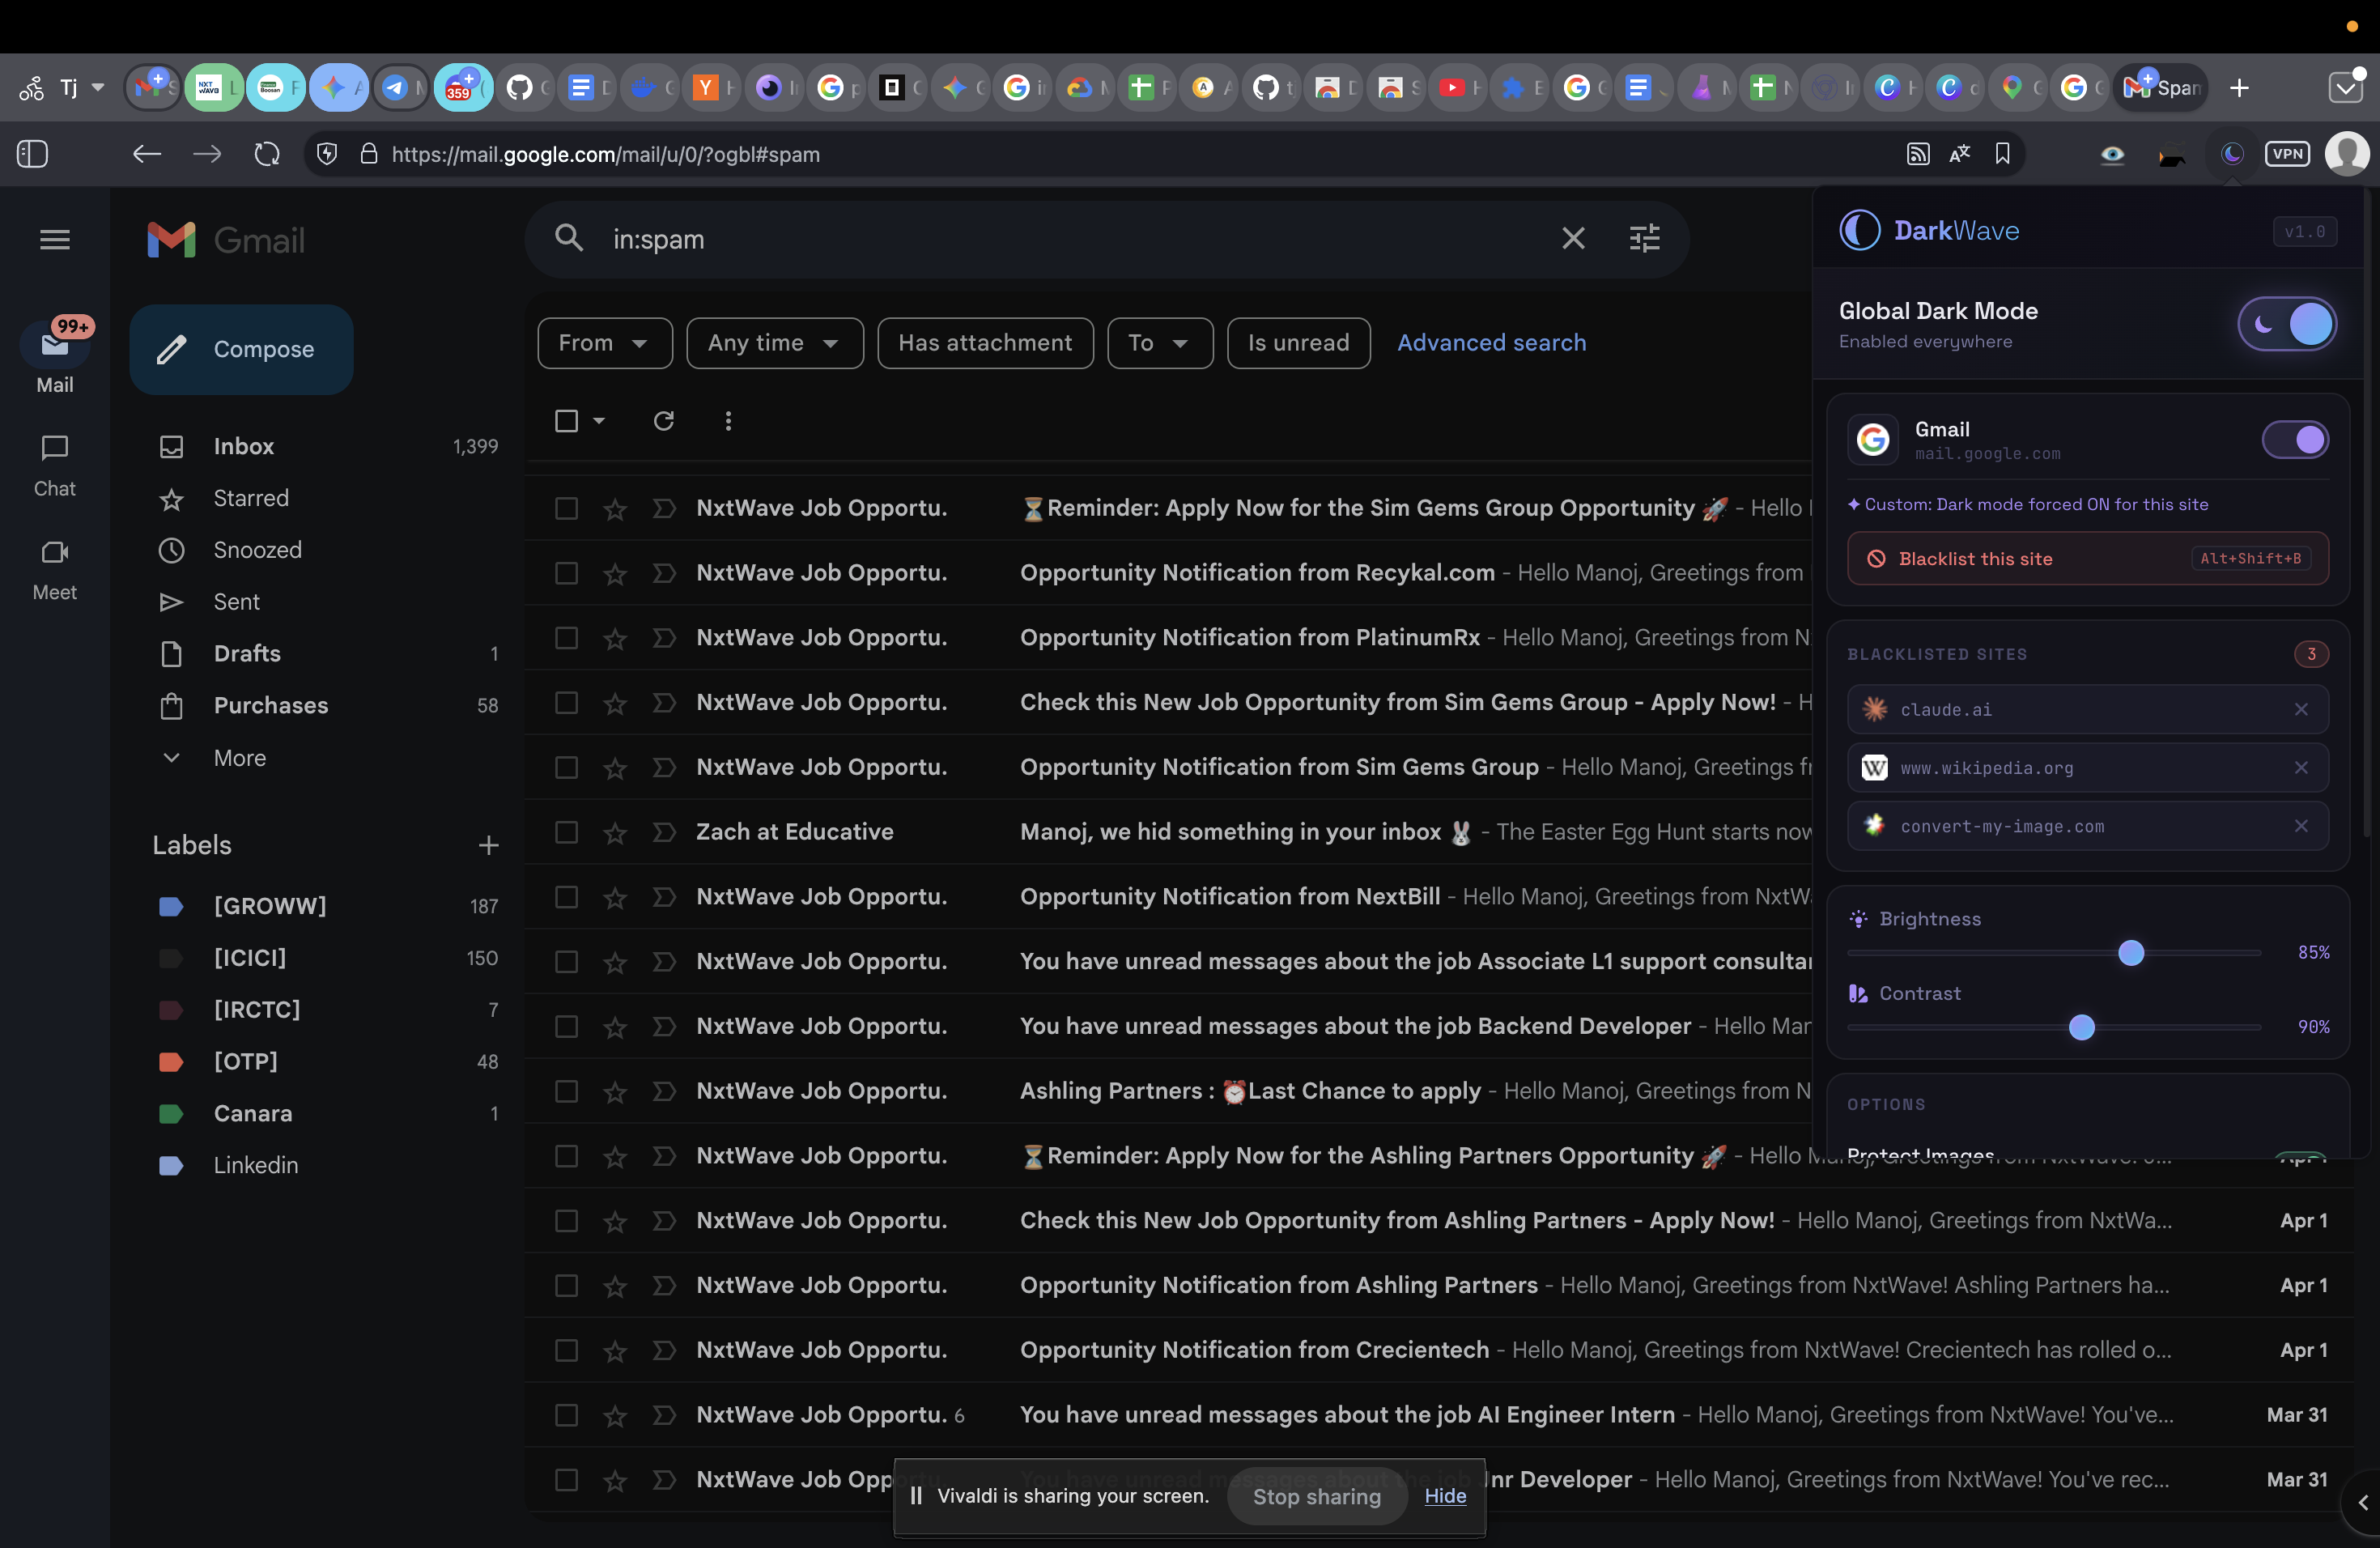Image resolution: width=2380 pixels, height=1548 pixels.
Task: Open the Compose button to write an email
Action: pyautogui.click(x=241, y=349)
